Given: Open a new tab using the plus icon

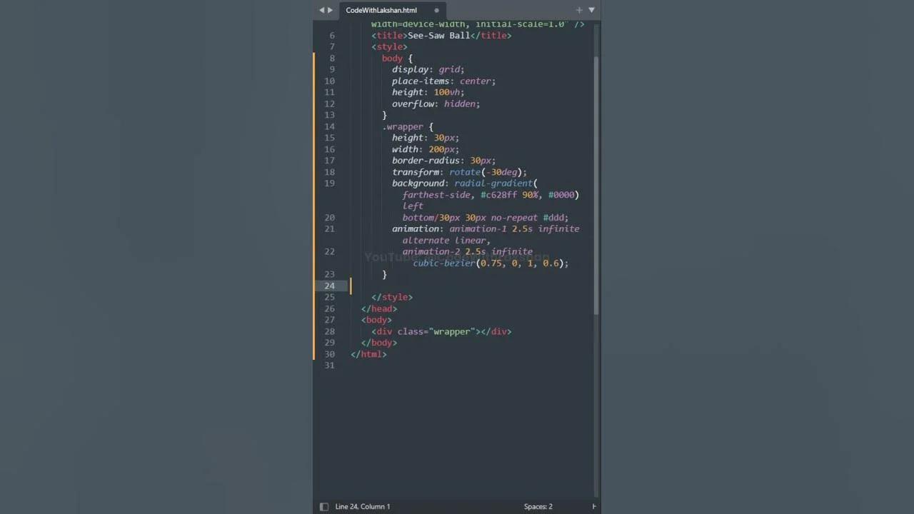Looking at the screenshot, I should [x=578, y=10].
